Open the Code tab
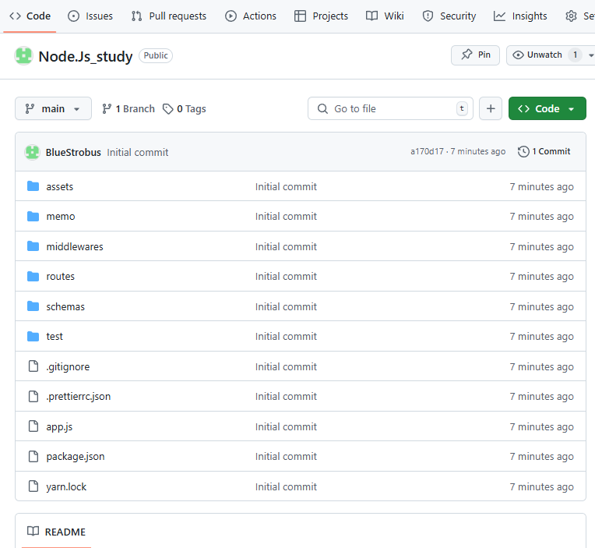 (x=30, y=16)
